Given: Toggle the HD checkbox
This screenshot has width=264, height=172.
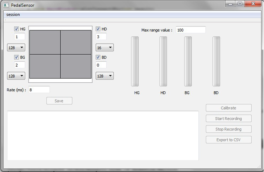Looking at the screenshot, I should pyautogui.click(x=98, y=29).
